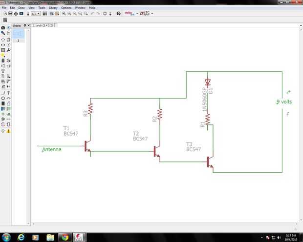This screenshot has width=303, height=242.
Task: Select the Circle tool
Action: point(3,99)
